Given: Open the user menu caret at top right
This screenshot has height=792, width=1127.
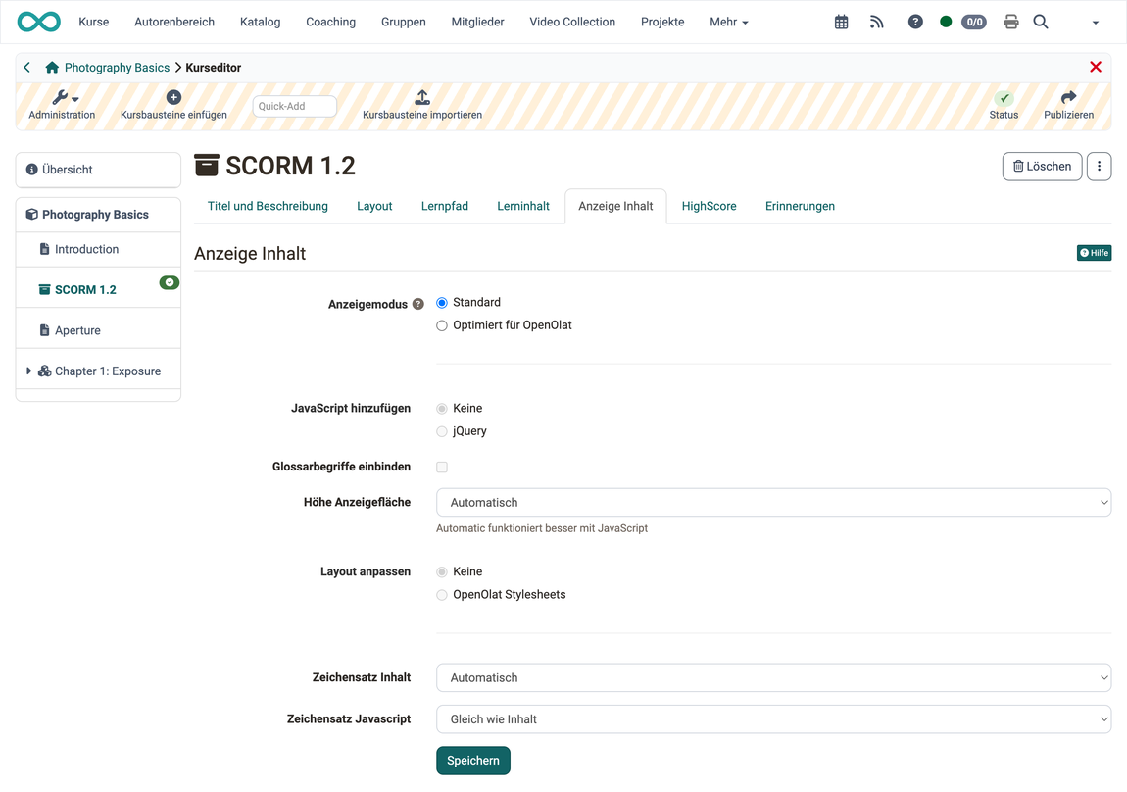Looking at the screenshot, I should (x=1096, y=23).
